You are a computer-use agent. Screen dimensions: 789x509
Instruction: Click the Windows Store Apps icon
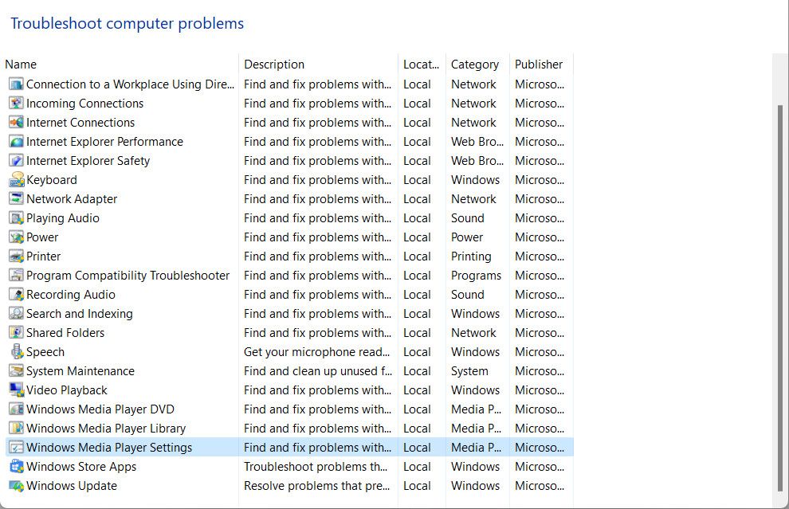(x=16, y=467)
